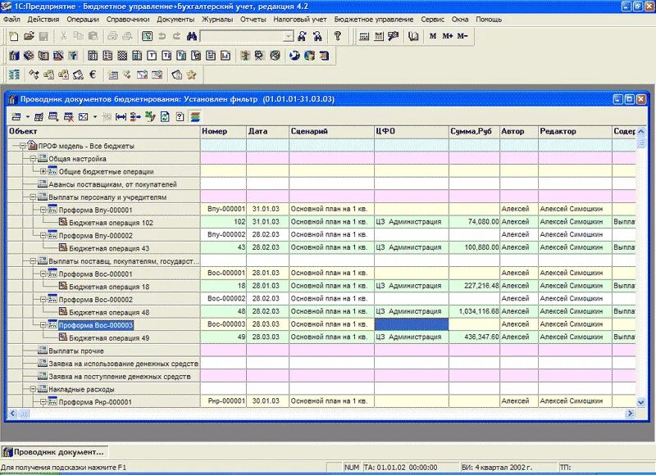Click the search-next binoculars icon after combo box
The height and width of the screenshot is (475, 656).
coord(302,36)
